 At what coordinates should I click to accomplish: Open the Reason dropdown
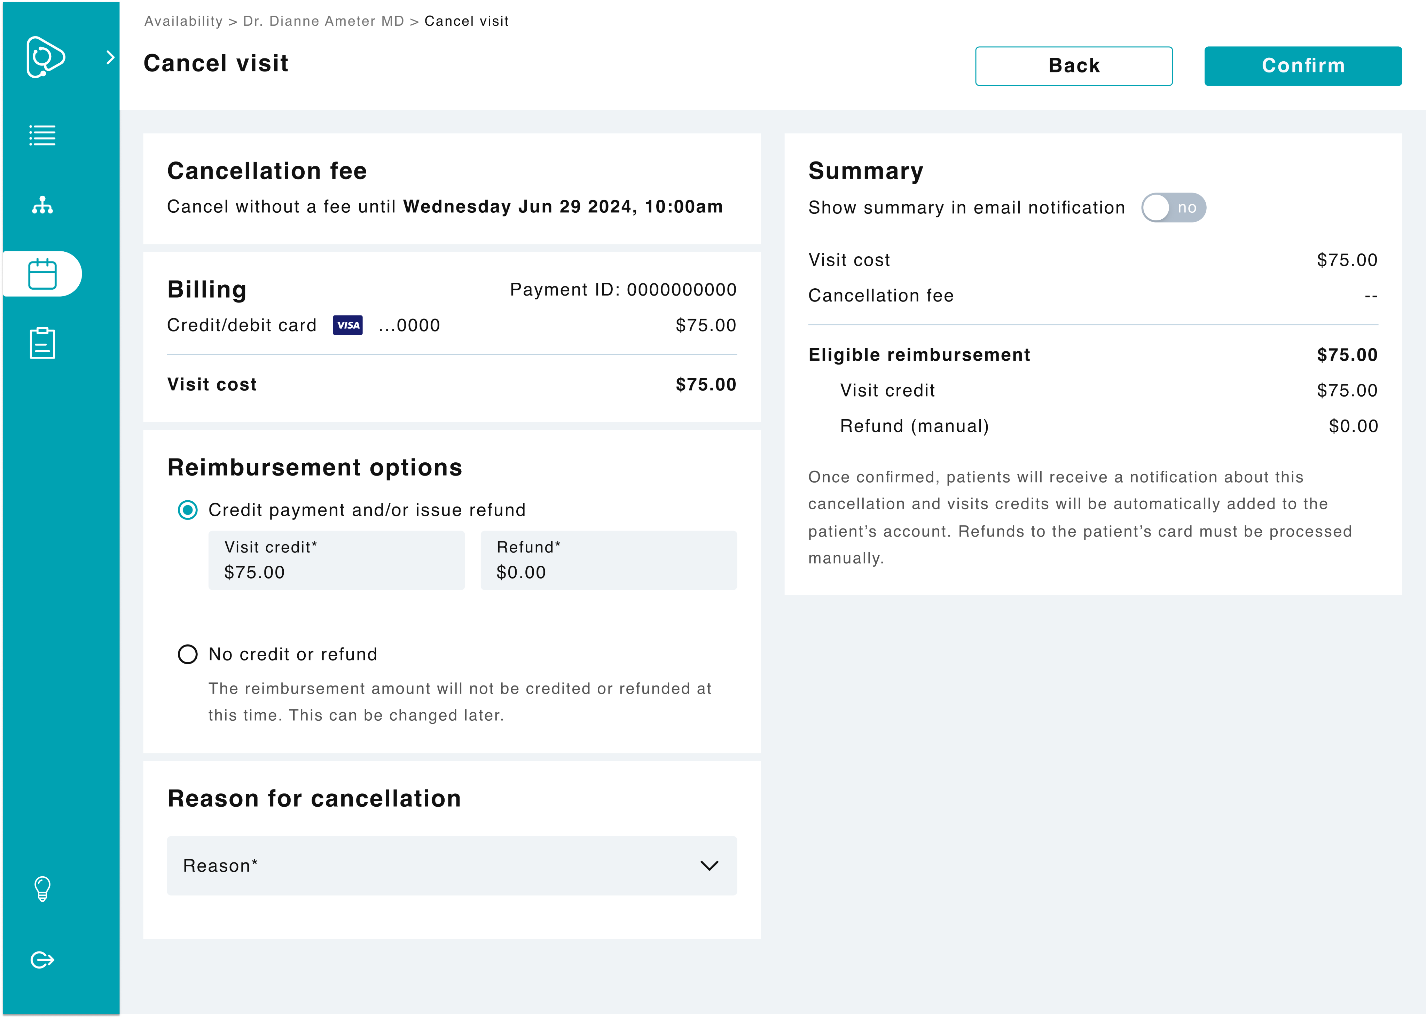click(451, 866)
